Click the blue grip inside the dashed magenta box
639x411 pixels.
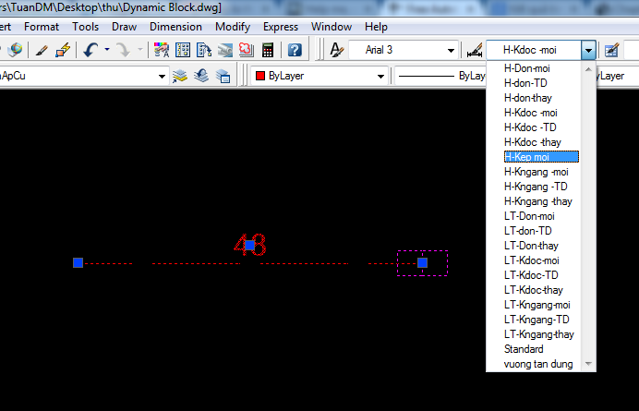coord(422,263)
